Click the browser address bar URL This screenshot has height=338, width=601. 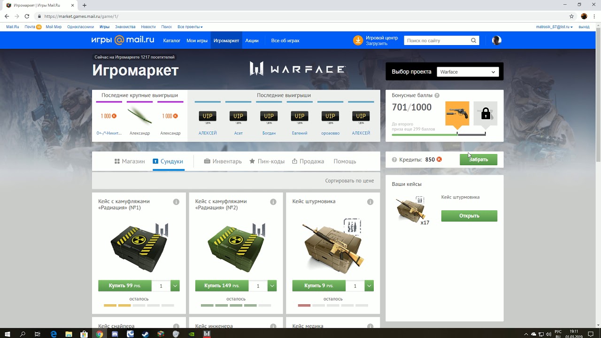81,16
